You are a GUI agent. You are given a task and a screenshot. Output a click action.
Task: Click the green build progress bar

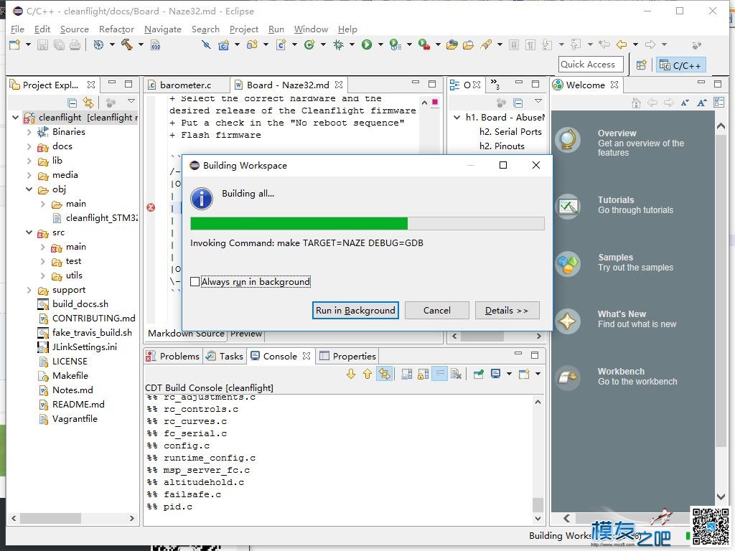(299, 224)
